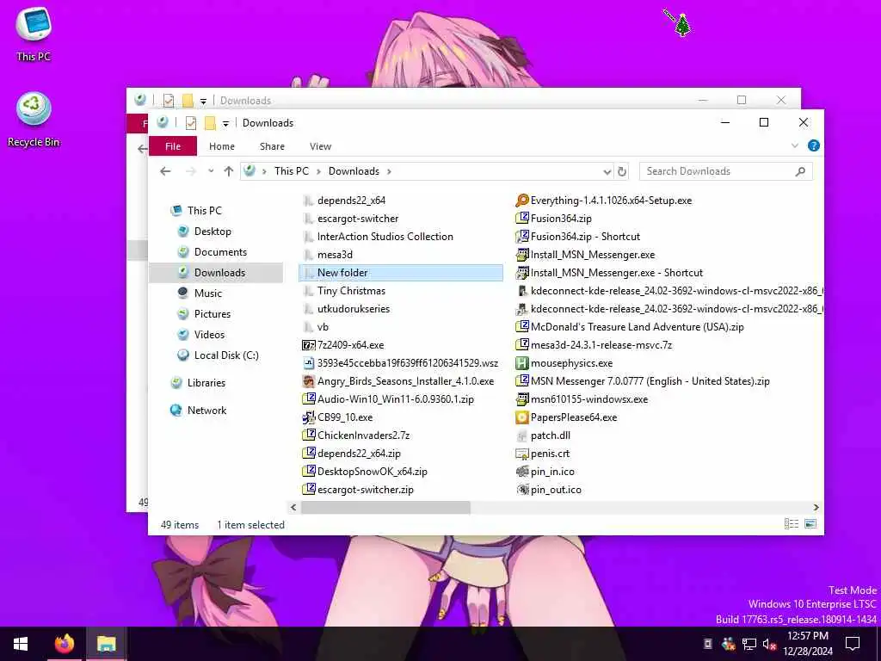Click the scroll left arrow
Screen dimensions: 881x661
[x=293, y=508]
